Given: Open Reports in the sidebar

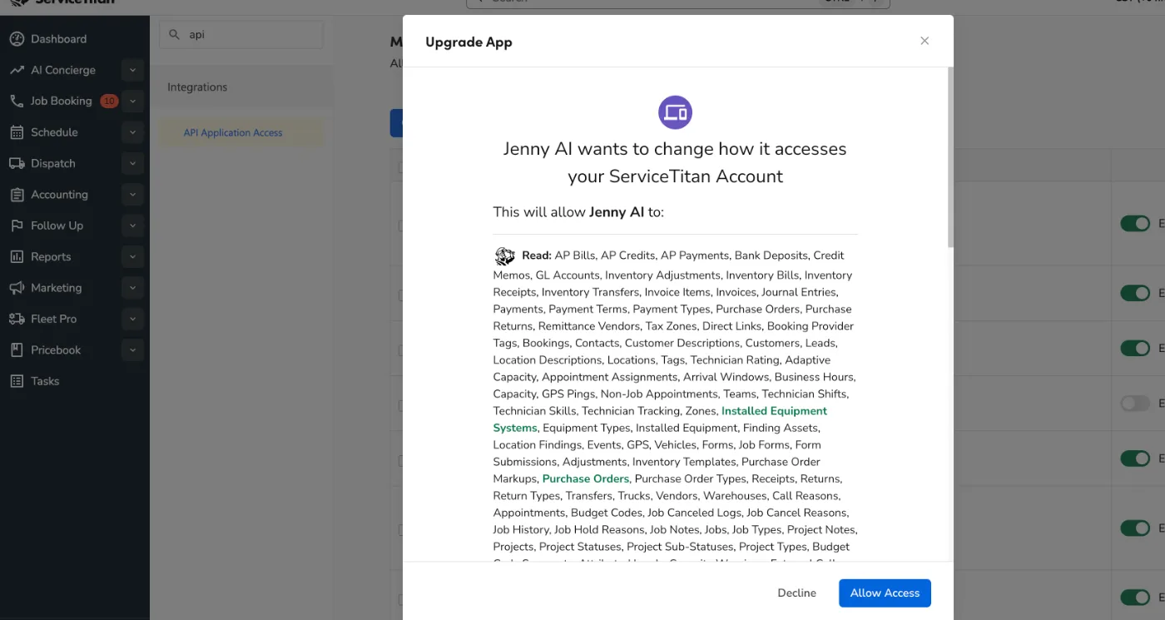Looking at the screenshot, I should tap(51, 257).
